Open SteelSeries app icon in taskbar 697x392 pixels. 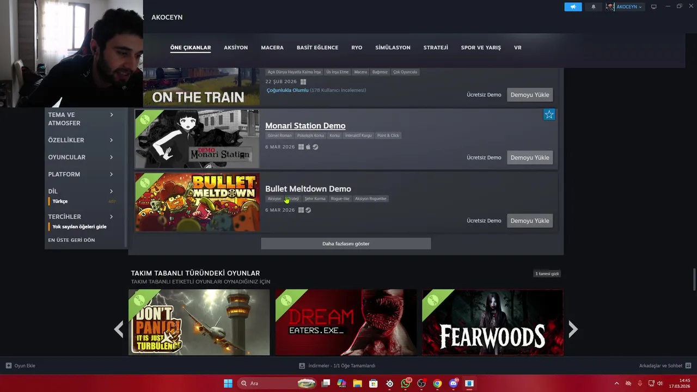[x=389, y=383]
